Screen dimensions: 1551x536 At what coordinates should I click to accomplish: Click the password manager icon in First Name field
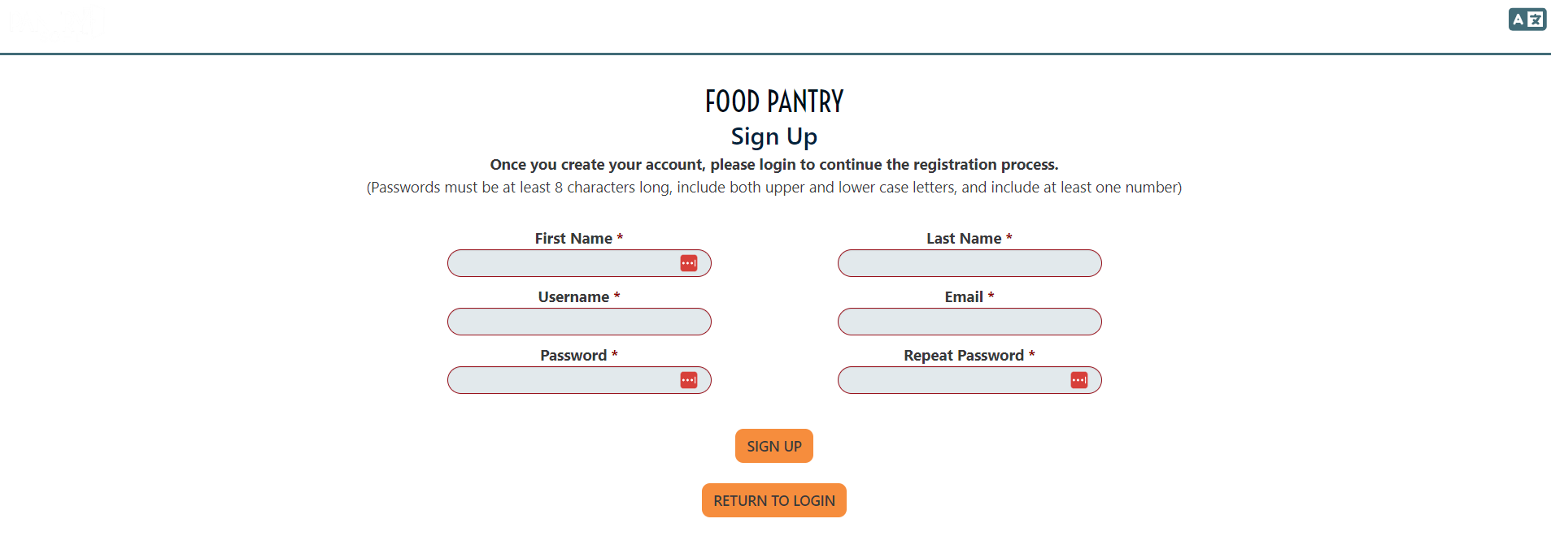click(690, 262)
